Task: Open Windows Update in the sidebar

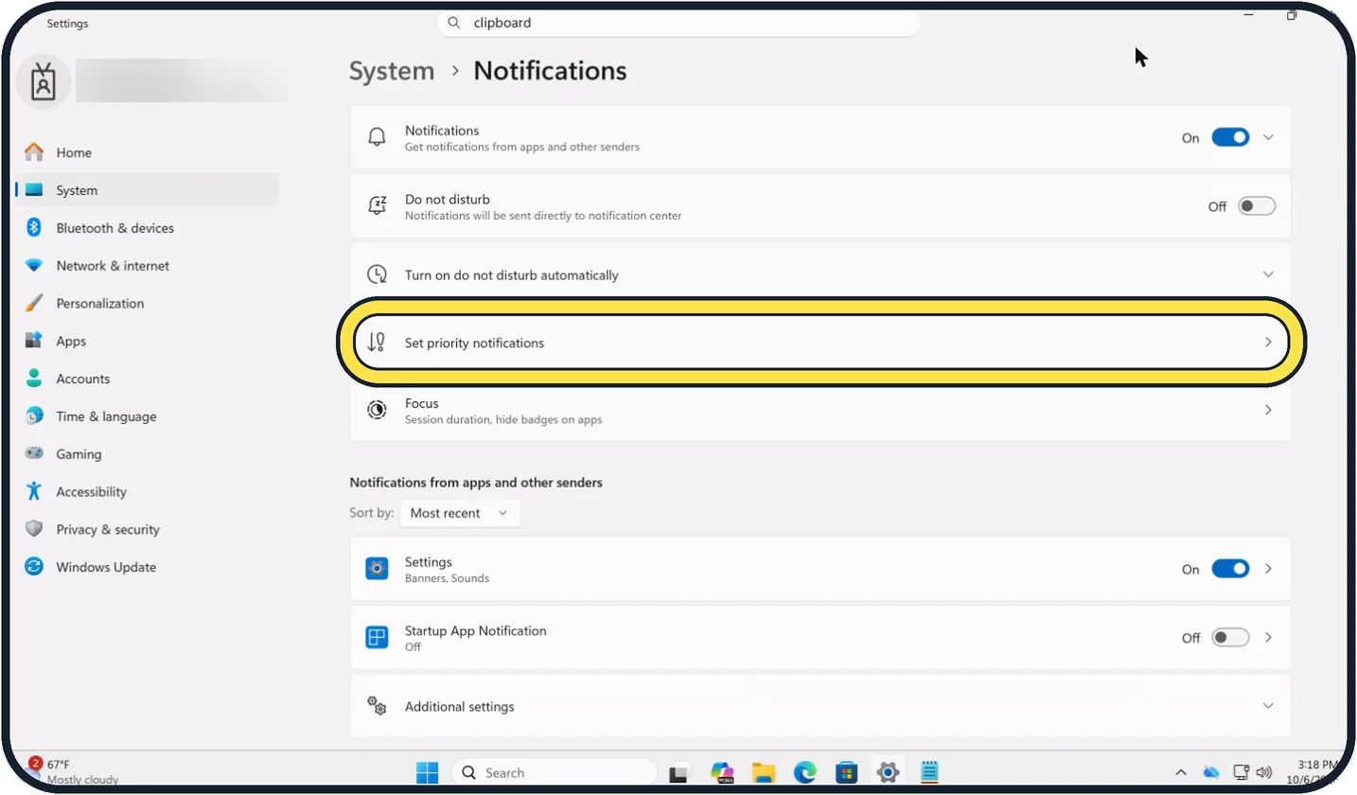Action: 148,567
